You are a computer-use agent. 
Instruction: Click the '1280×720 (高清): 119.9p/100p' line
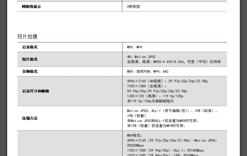click(x=155, y=96)
